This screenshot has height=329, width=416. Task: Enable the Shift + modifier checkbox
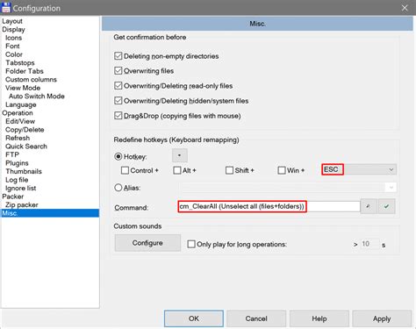coord(229,170)
